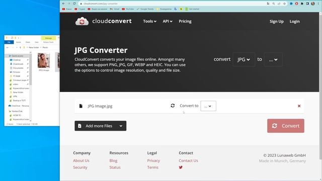Open the YouTube bookmark
322x181 pixels.
128,9
